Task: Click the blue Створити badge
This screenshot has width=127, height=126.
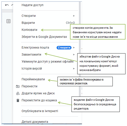Action: 64,48
